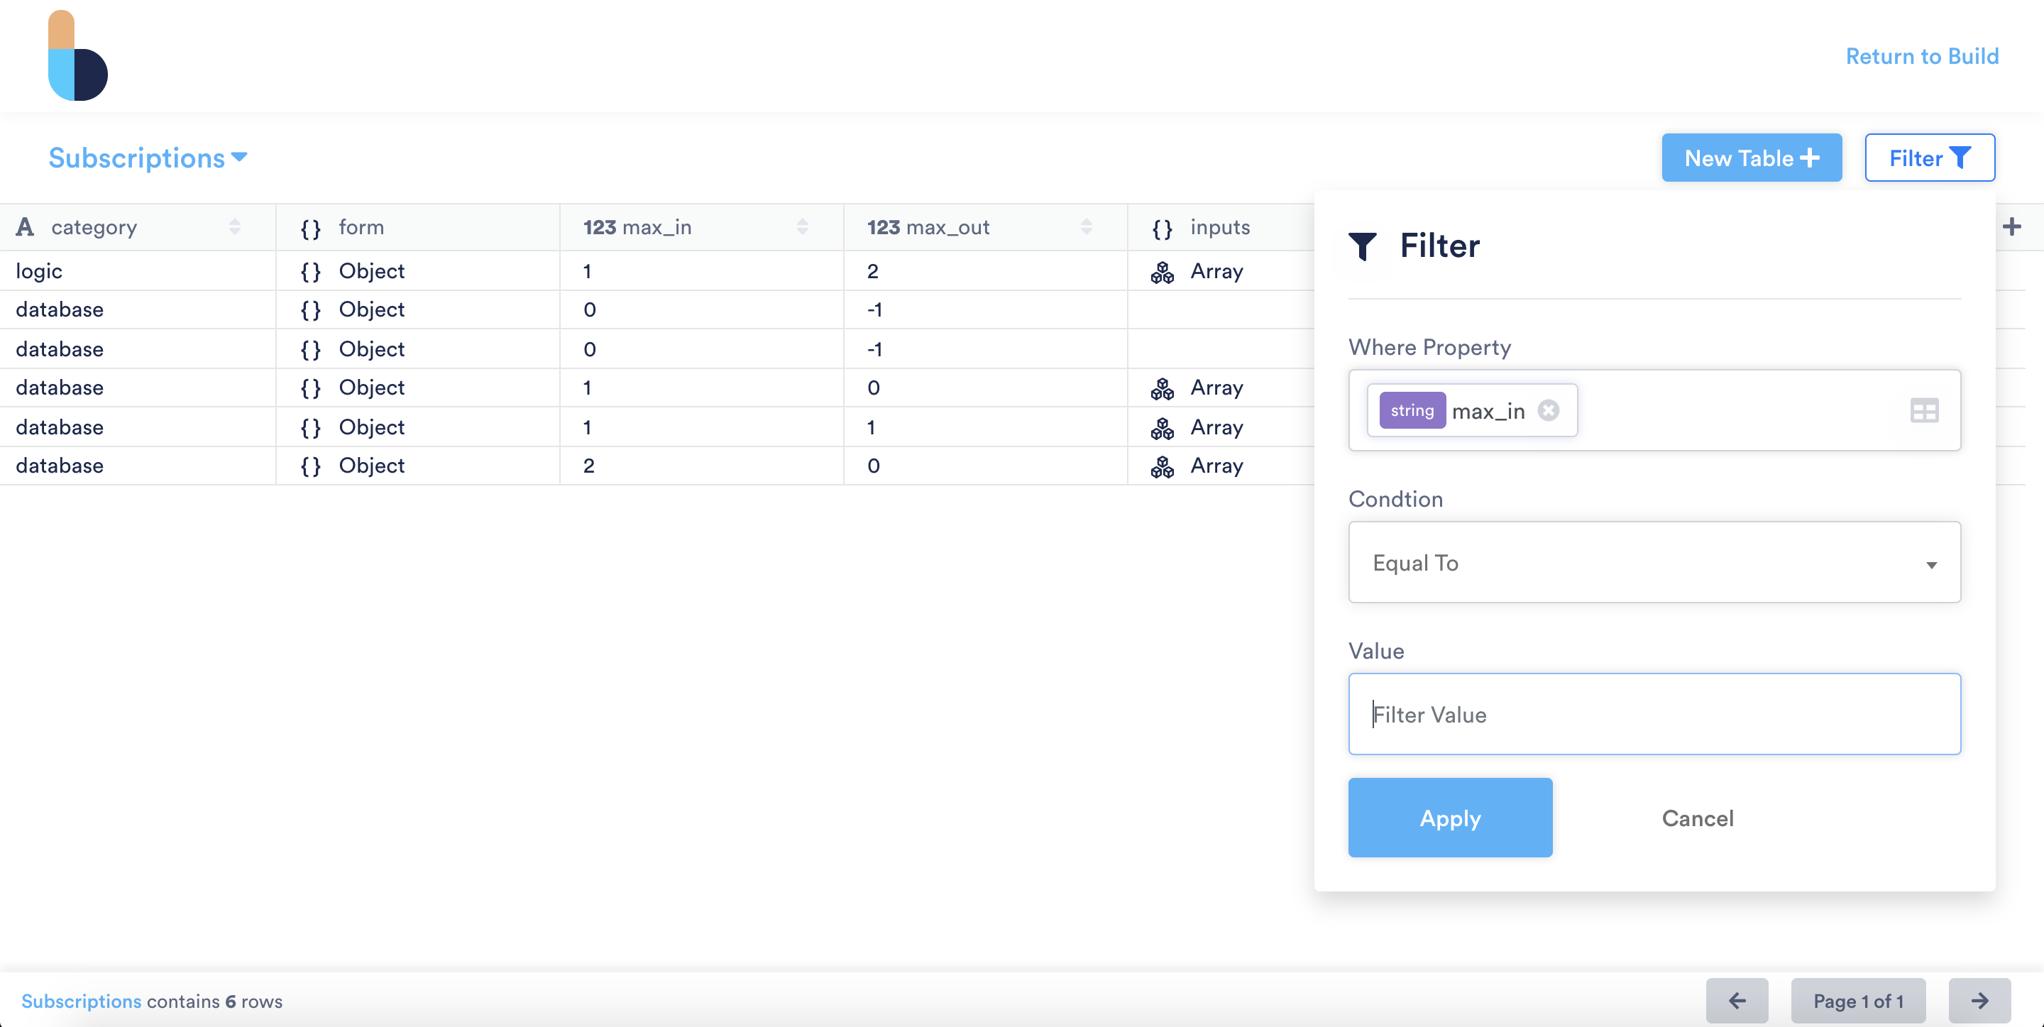2044x1027 pixels.
Task: Click the plus icon to add column
Action: click(x=2011, y=227)
